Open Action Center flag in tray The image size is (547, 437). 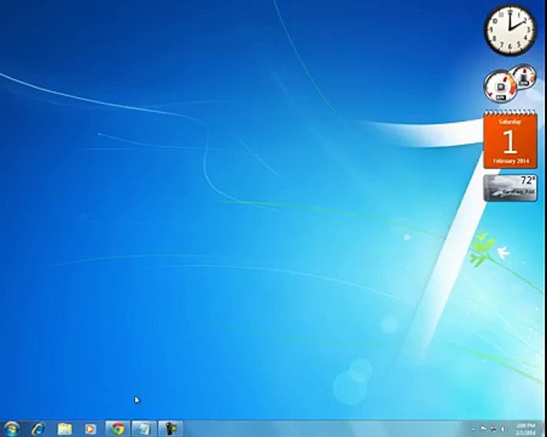point(484,429)
